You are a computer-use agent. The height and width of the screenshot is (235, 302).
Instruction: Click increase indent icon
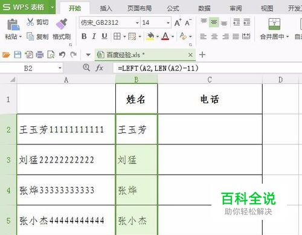tap(246, 22)
